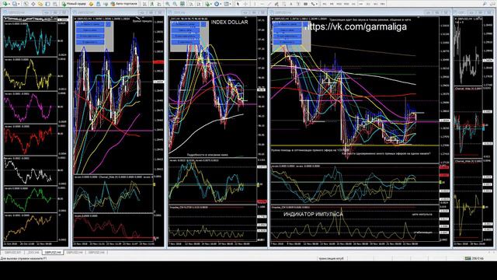Switch to the _DXY,H4 chart tab

(33, 252)
